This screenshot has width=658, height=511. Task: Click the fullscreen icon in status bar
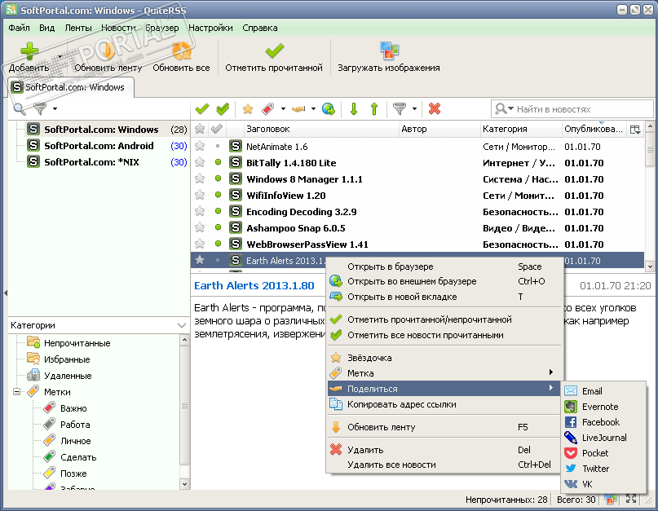tap(631, 499)
